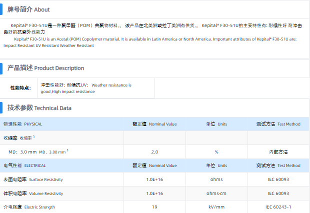This screenshot has width=310, height=213.
Task: Click the 产品描述 Product Description heading
Action: click(45, 67)
